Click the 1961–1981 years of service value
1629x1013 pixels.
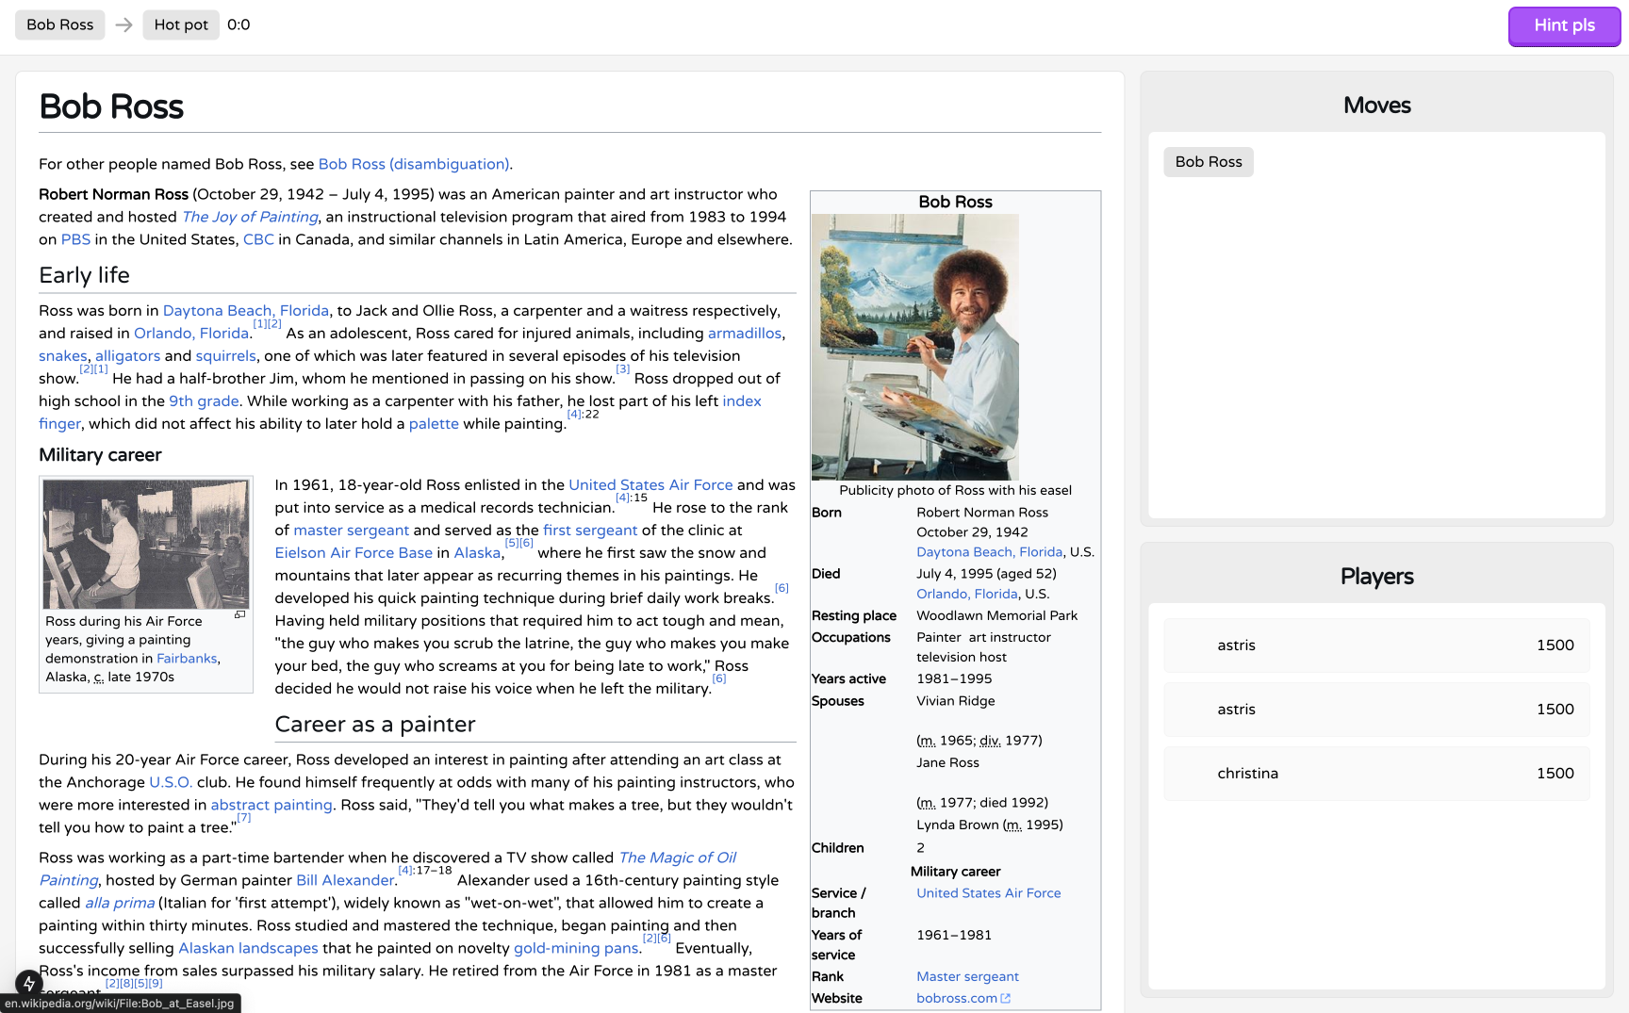[954, 936]
